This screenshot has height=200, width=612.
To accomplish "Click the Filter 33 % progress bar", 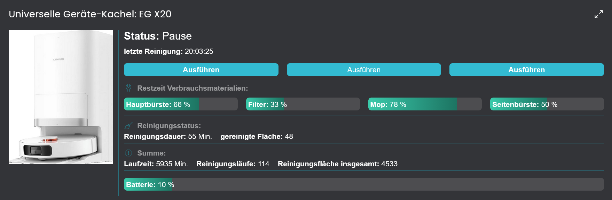I will click(x=303, y=104).
